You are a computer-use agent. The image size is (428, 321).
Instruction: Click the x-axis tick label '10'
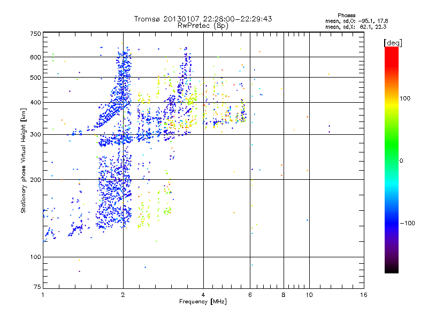click(x=309, y=295)
